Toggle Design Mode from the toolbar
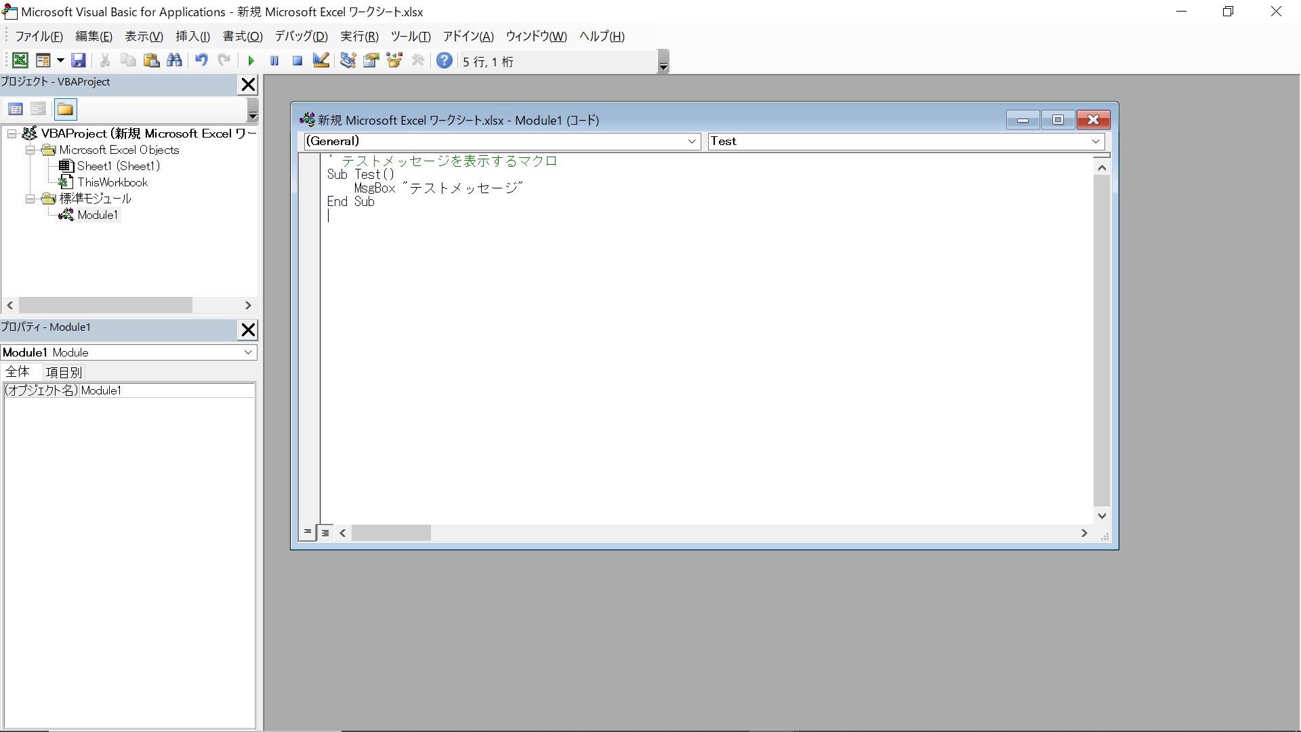Image resolution: width=1301 pixels, height=732 pixels. [x=321, y=60]
